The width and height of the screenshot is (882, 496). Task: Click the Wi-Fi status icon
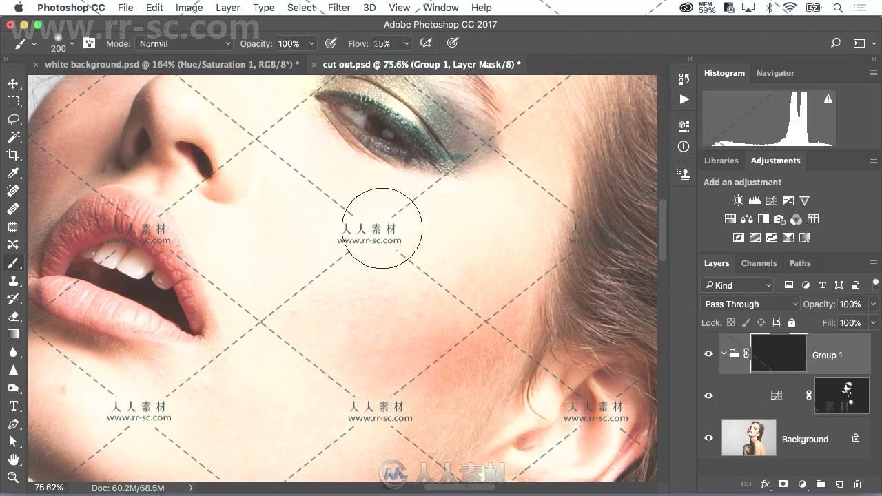pyautogui.click(x=789, y=8)
